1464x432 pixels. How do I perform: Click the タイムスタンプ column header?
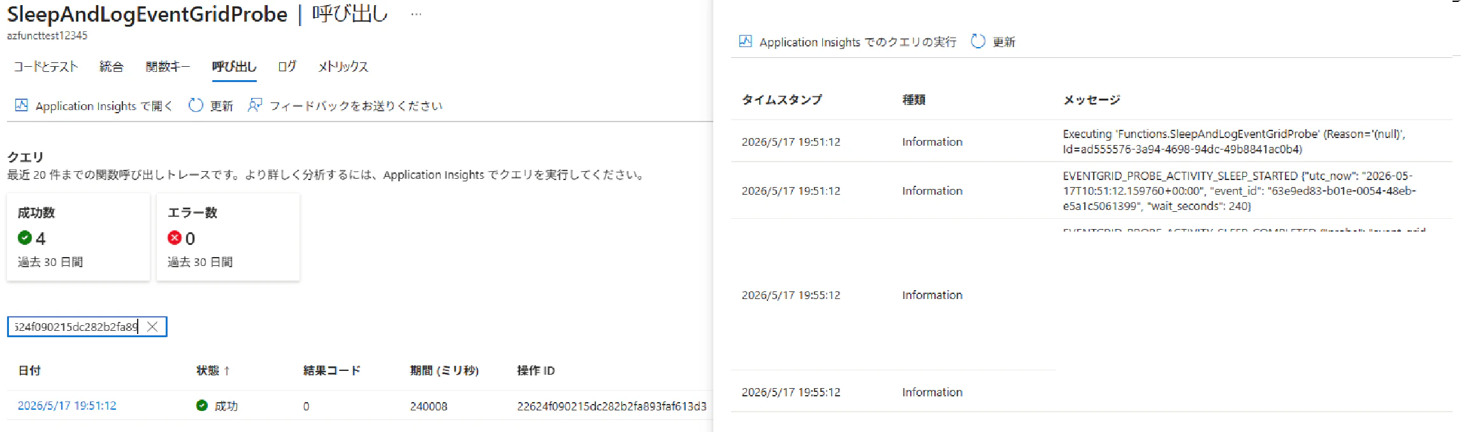click(x=782, y=100)
